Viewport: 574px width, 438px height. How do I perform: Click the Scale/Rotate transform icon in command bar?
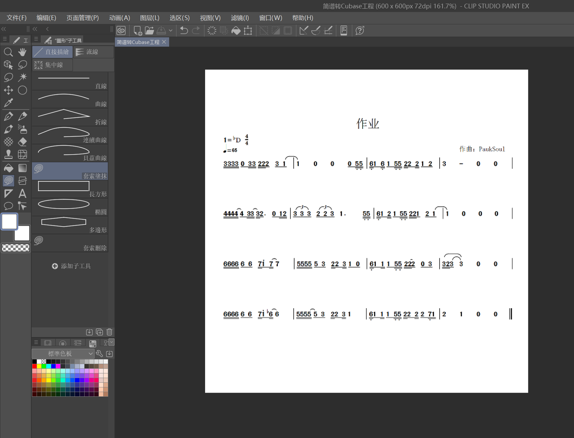(x=248, y=31)
